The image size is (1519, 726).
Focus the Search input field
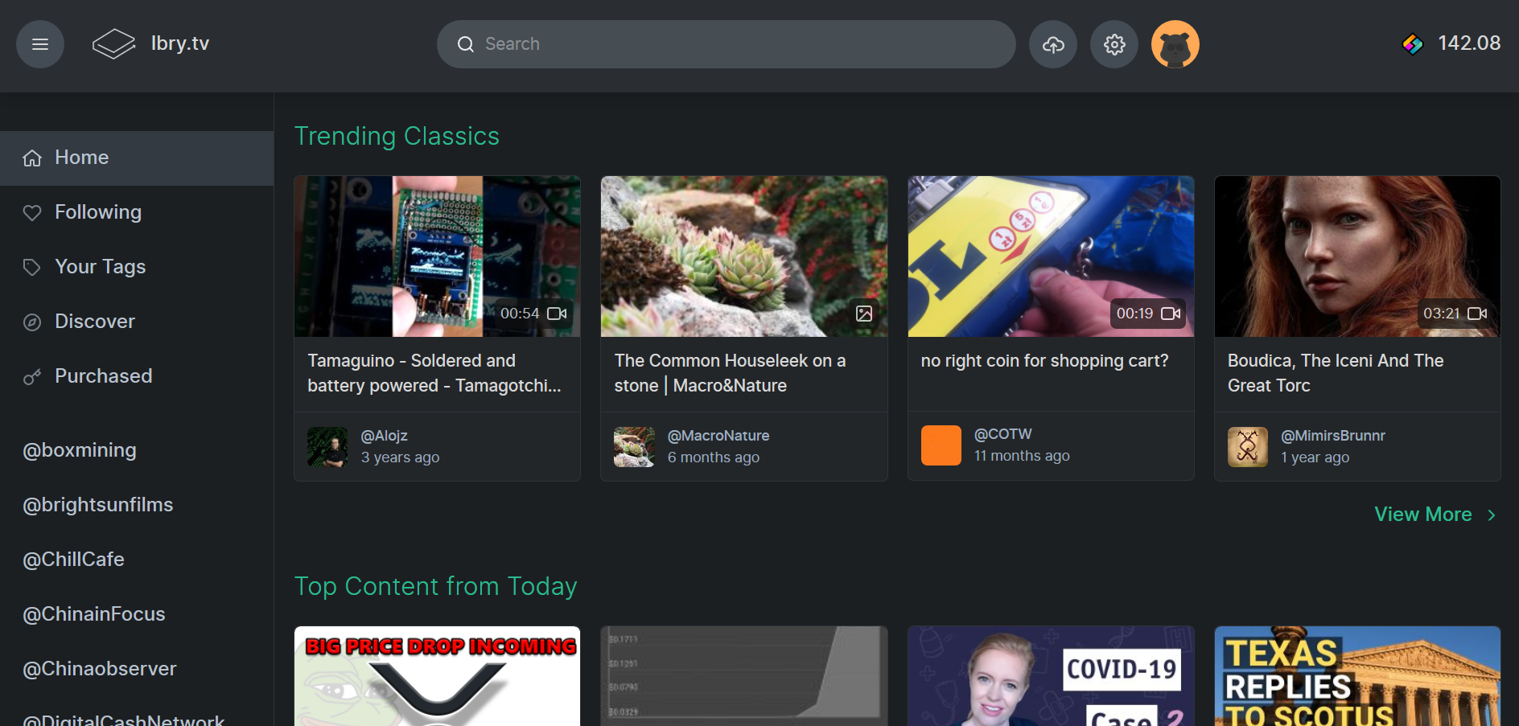click(x=726, y=44)
